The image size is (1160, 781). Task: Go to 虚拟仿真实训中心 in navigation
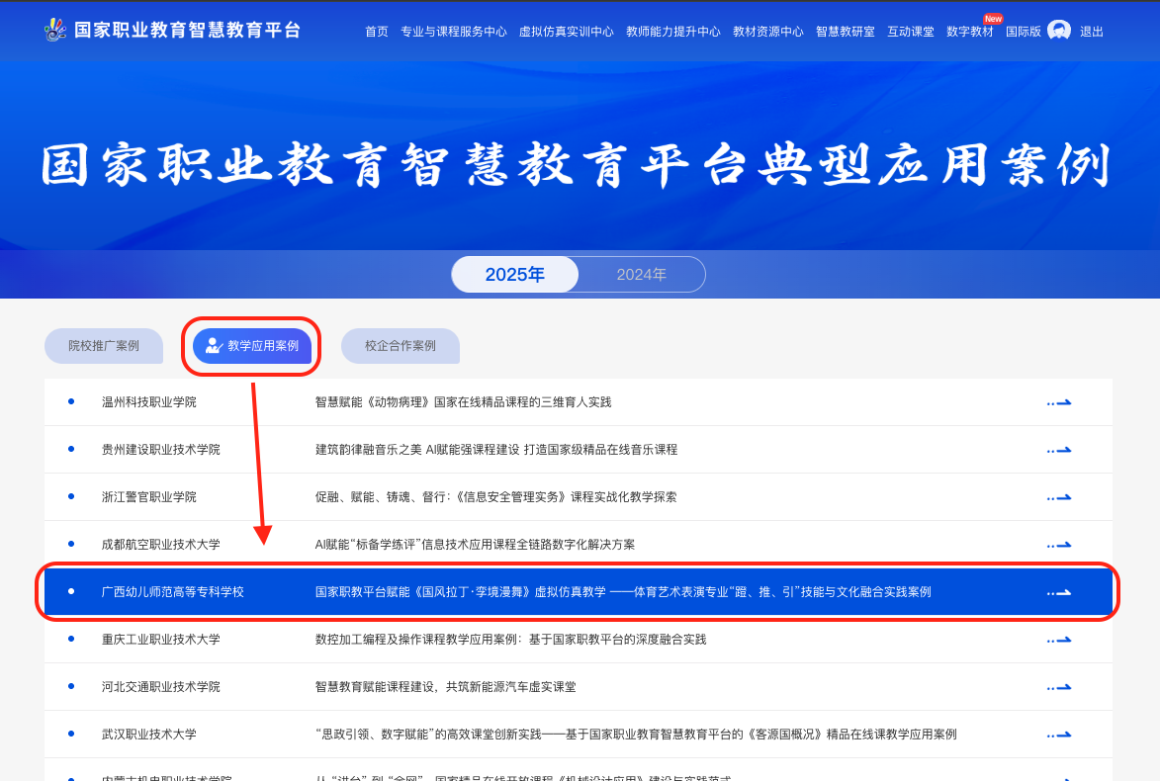click(x=566, y=32)
